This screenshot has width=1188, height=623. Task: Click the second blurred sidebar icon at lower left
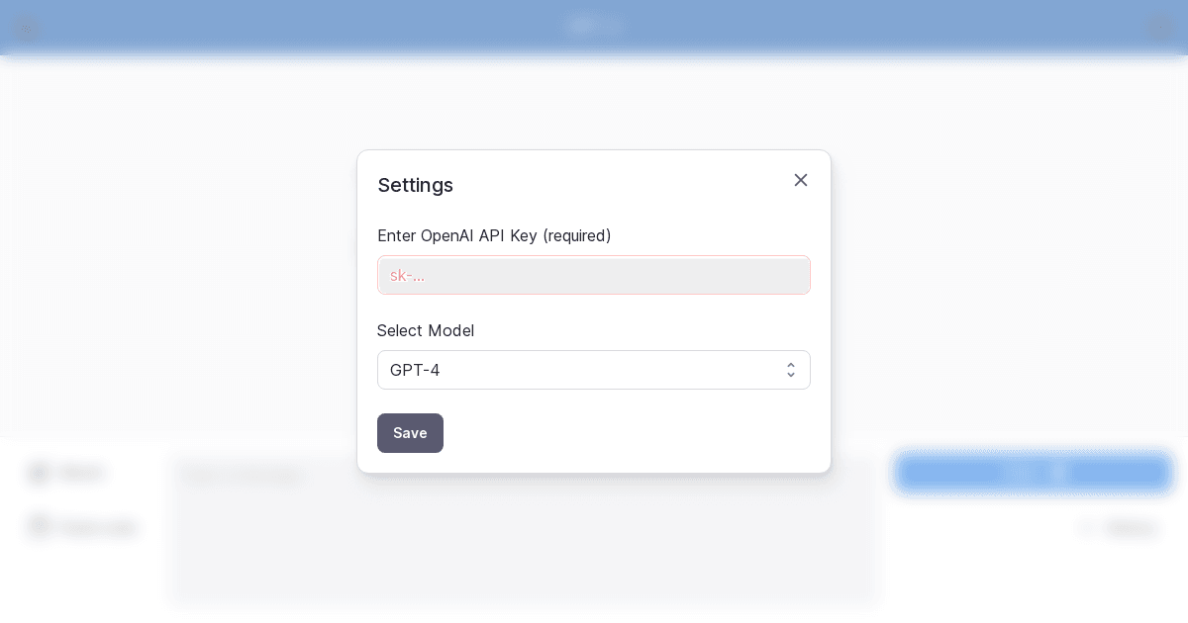coord(39,526)
